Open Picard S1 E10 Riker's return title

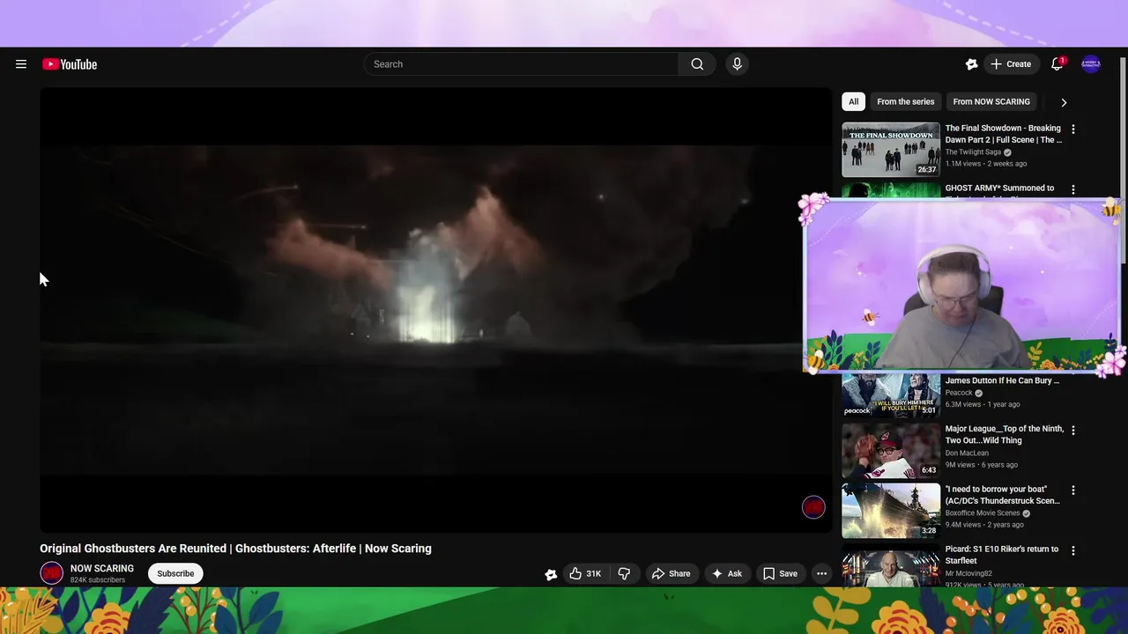tap(1002, 555)
